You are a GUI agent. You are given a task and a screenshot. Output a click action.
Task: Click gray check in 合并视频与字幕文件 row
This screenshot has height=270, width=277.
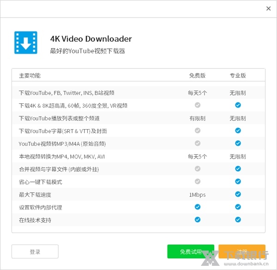point(198,169)
